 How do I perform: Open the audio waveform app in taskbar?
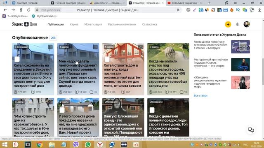pos(124,144)
